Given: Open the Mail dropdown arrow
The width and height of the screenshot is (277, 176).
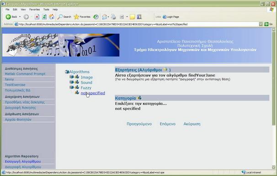Looking at the screenshot, I should [108, 17].
